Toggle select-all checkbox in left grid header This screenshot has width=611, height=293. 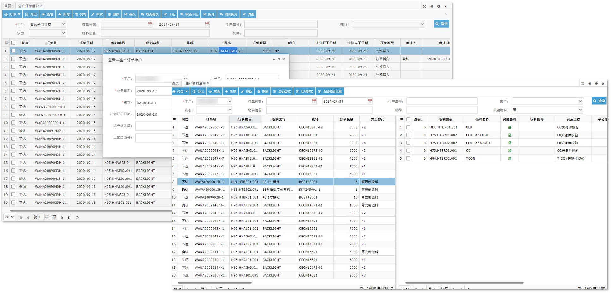click(13, 43)
